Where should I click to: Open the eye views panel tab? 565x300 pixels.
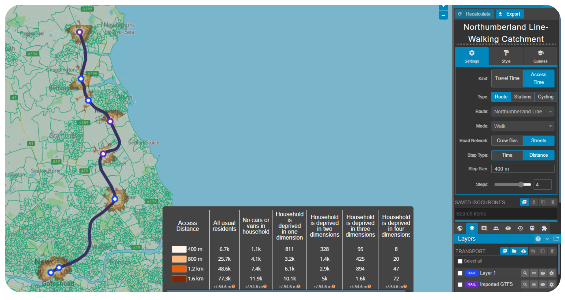[x=508, y=228]
